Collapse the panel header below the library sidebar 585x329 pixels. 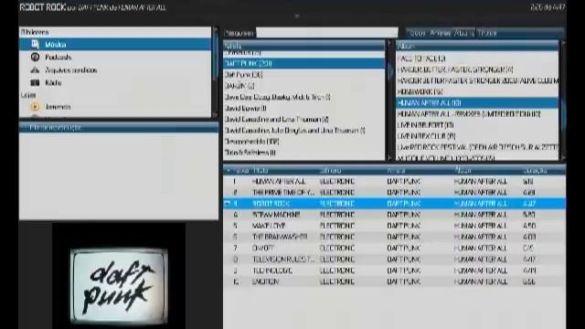click(x=119, y=128)
